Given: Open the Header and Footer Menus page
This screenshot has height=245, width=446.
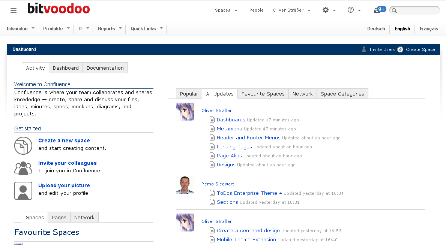Looking at the screenshot, I should (x=248, y=137).
